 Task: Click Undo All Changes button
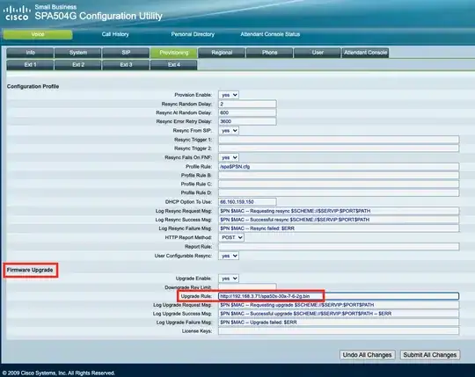pos(367,355)
